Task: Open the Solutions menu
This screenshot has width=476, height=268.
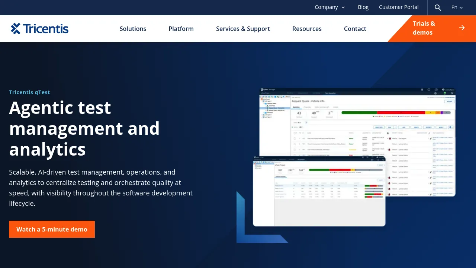Action: (x=133, y=29)
